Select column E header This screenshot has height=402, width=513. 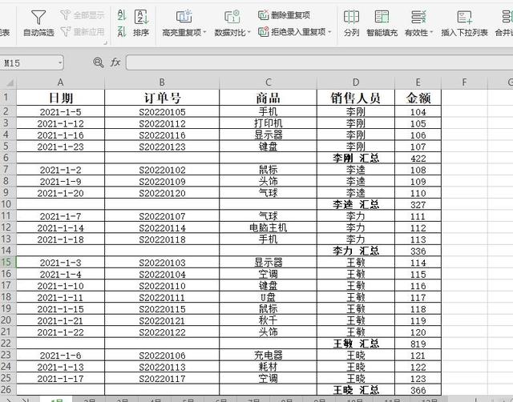click(418, 82)
